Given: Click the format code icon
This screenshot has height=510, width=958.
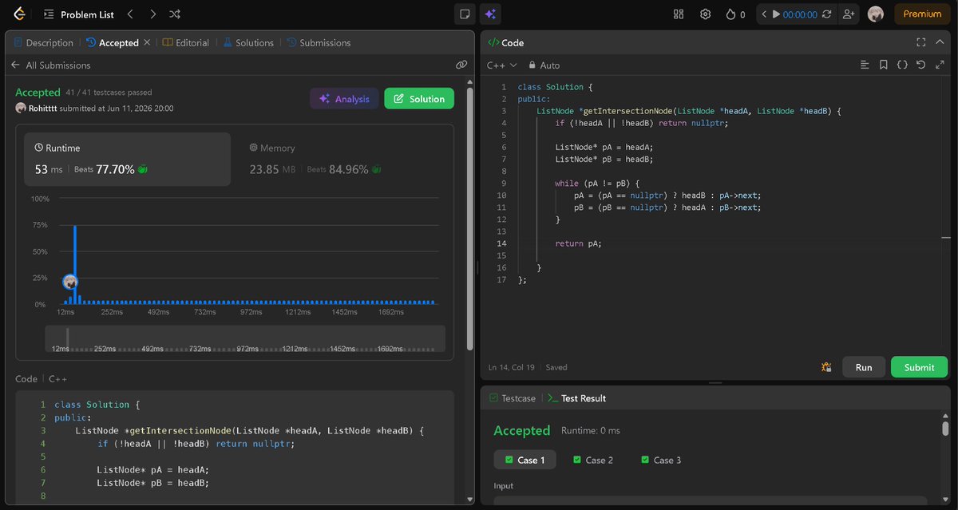Looking at the screenshot, I should click(865, 65).
